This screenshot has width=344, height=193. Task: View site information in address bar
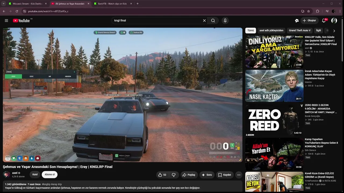(x=24, y=11)
